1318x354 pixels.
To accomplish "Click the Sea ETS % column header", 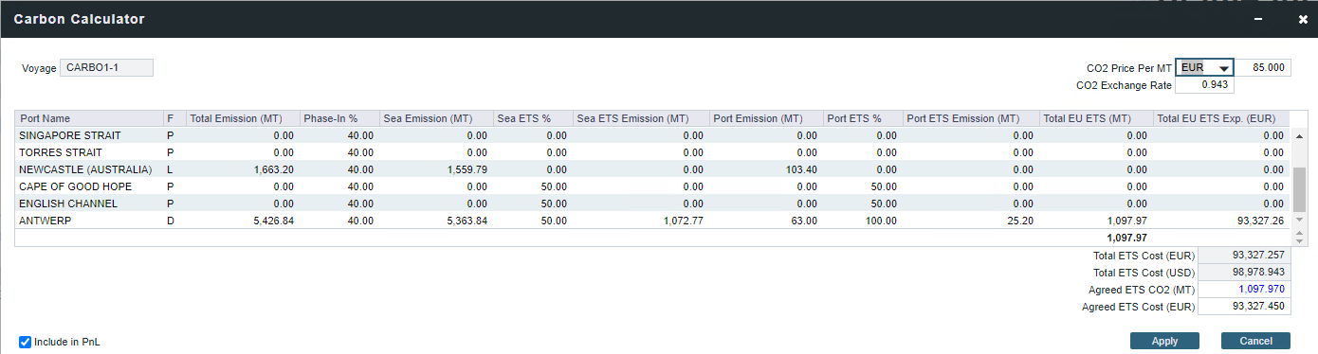I will (x=533, y=118).
